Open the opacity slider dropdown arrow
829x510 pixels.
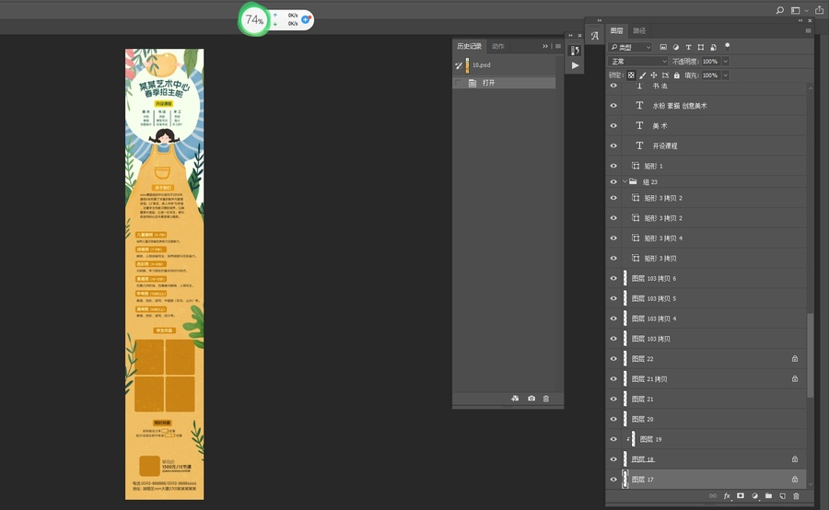726,62
